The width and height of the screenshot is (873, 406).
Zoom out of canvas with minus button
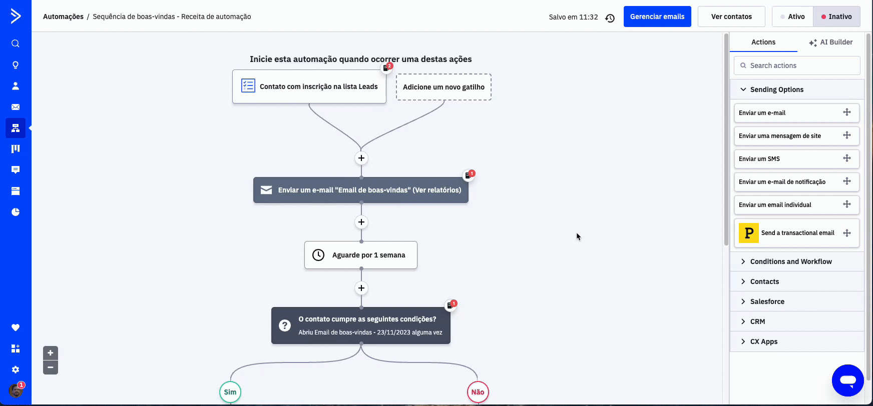(x=51, y=367)
